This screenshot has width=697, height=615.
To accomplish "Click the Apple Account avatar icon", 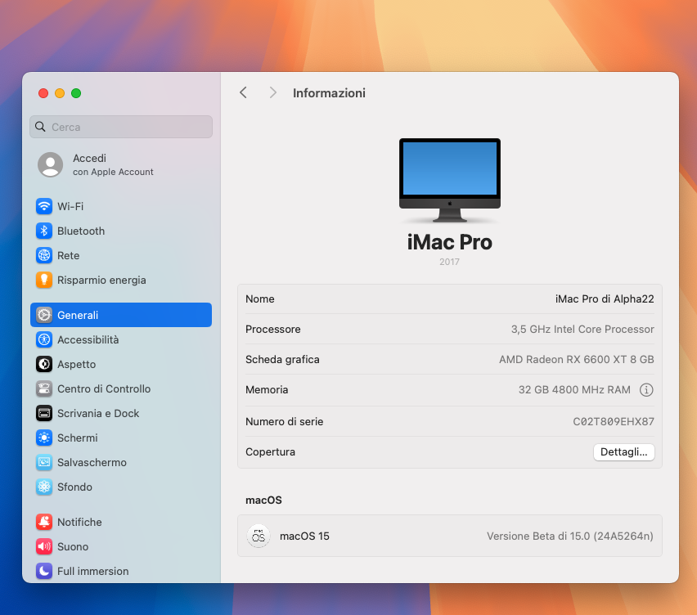I will (50, 164).
